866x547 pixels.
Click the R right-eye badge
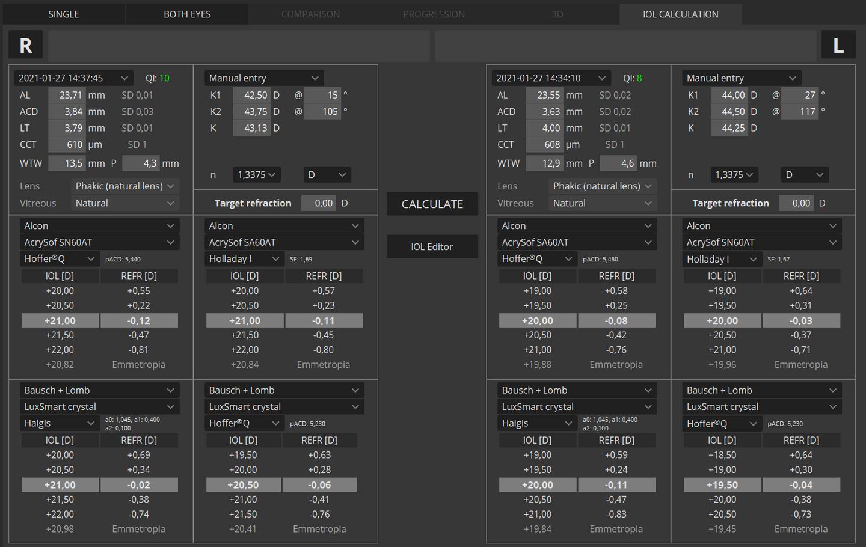[x=26, y=46]
